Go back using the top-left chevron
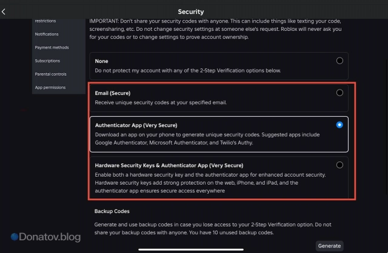This screenshot has width=388, height=253. coord(5,11)
